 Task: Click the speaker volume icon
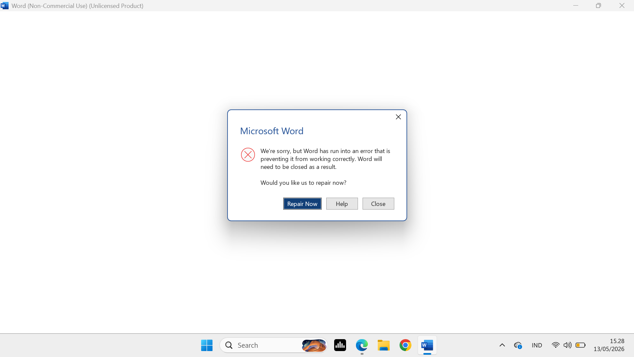567,345
